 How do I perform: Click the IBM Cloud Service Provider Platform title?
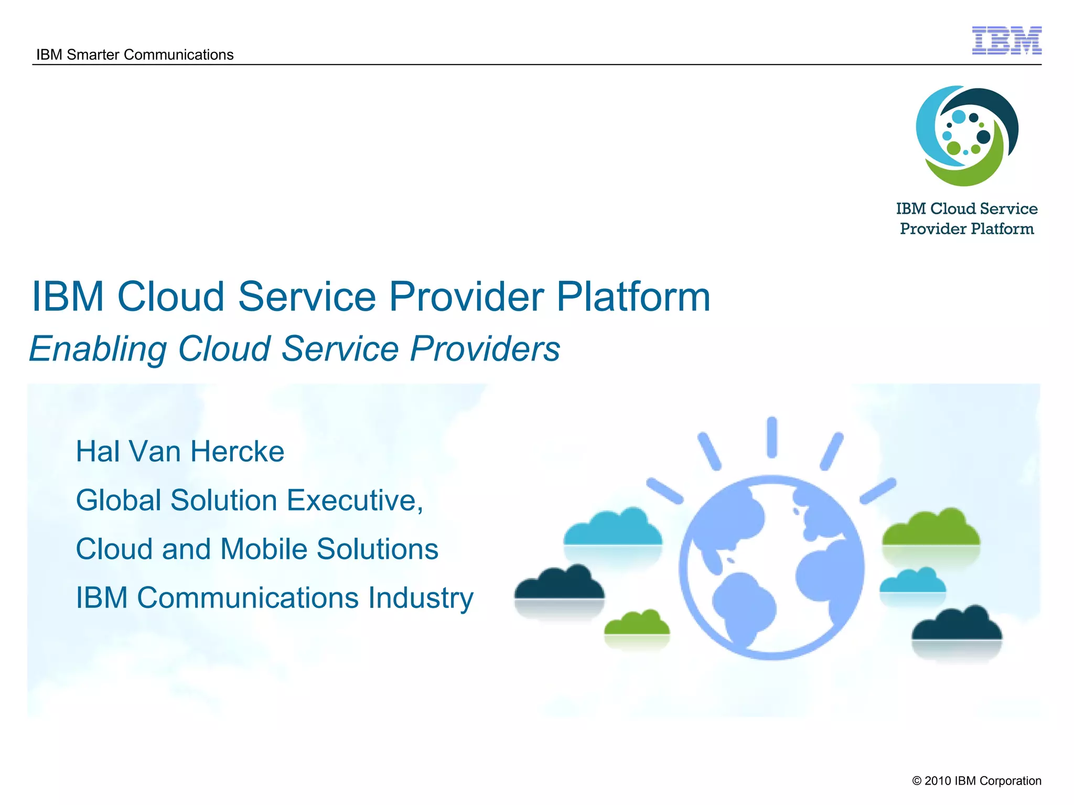[371, 297]
